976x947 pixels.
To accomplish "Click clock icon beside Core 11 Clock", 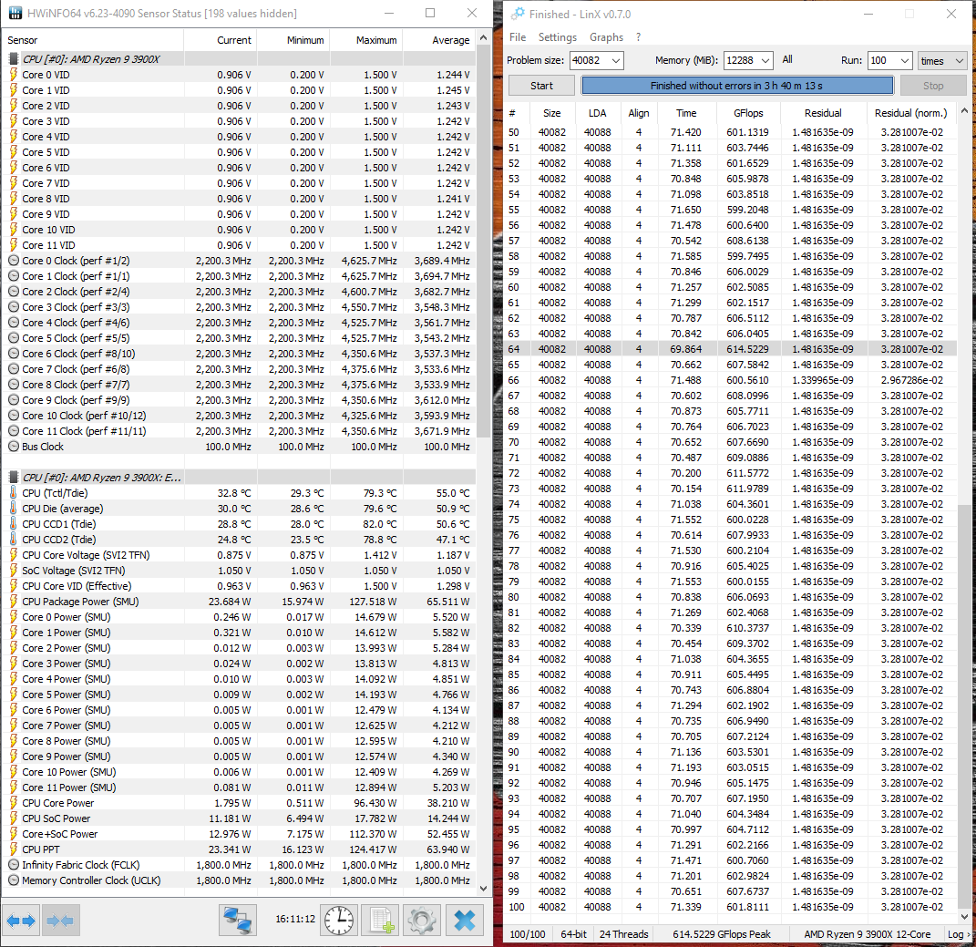I will point(13,431).
